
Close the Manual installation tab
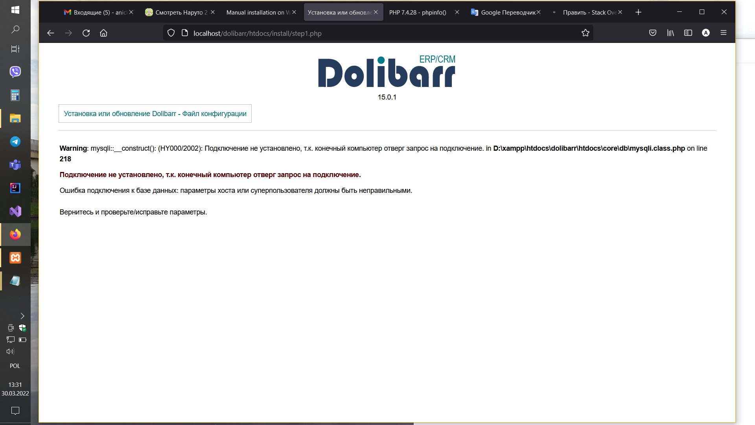(x=294, y=12)
